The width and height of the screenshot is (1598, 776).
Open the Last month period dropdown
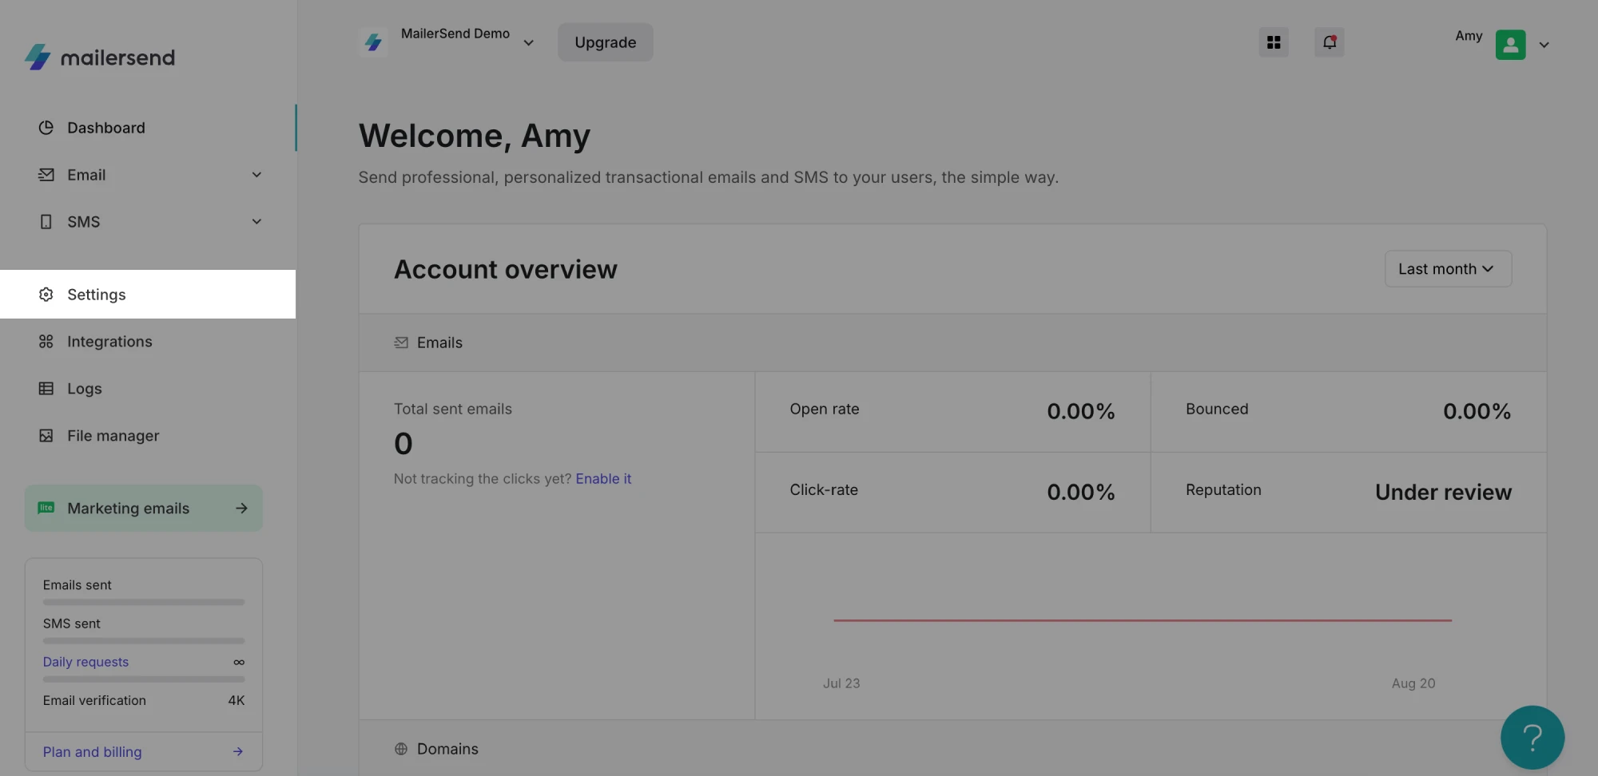pos(1447,269)
